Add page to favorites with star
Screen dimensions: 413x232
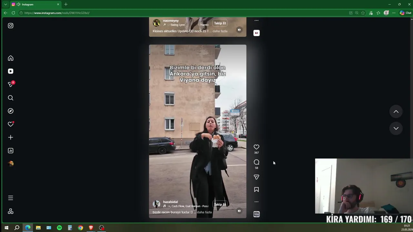[363, 13]
